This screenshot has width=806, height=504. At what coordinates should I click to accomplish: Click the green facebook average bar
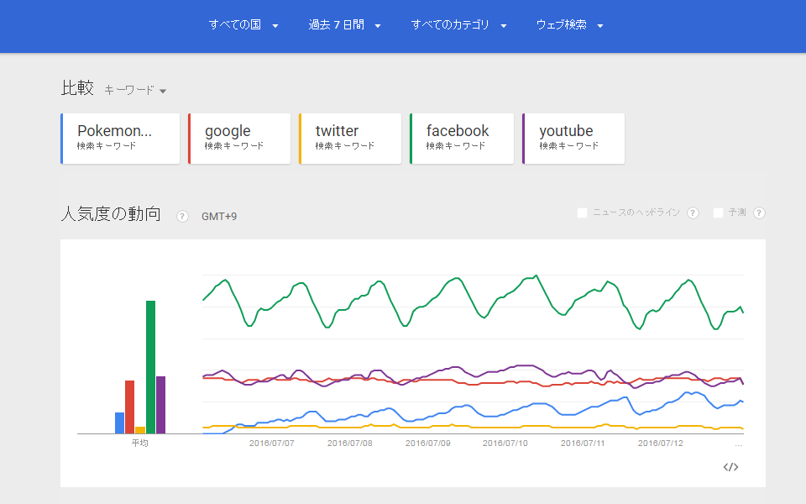pyautogui.click(x=151, y=367)
